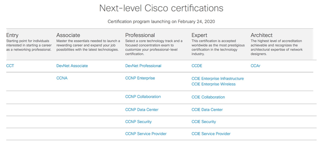Open the CCIE Data Center link

tap(207, 110)
